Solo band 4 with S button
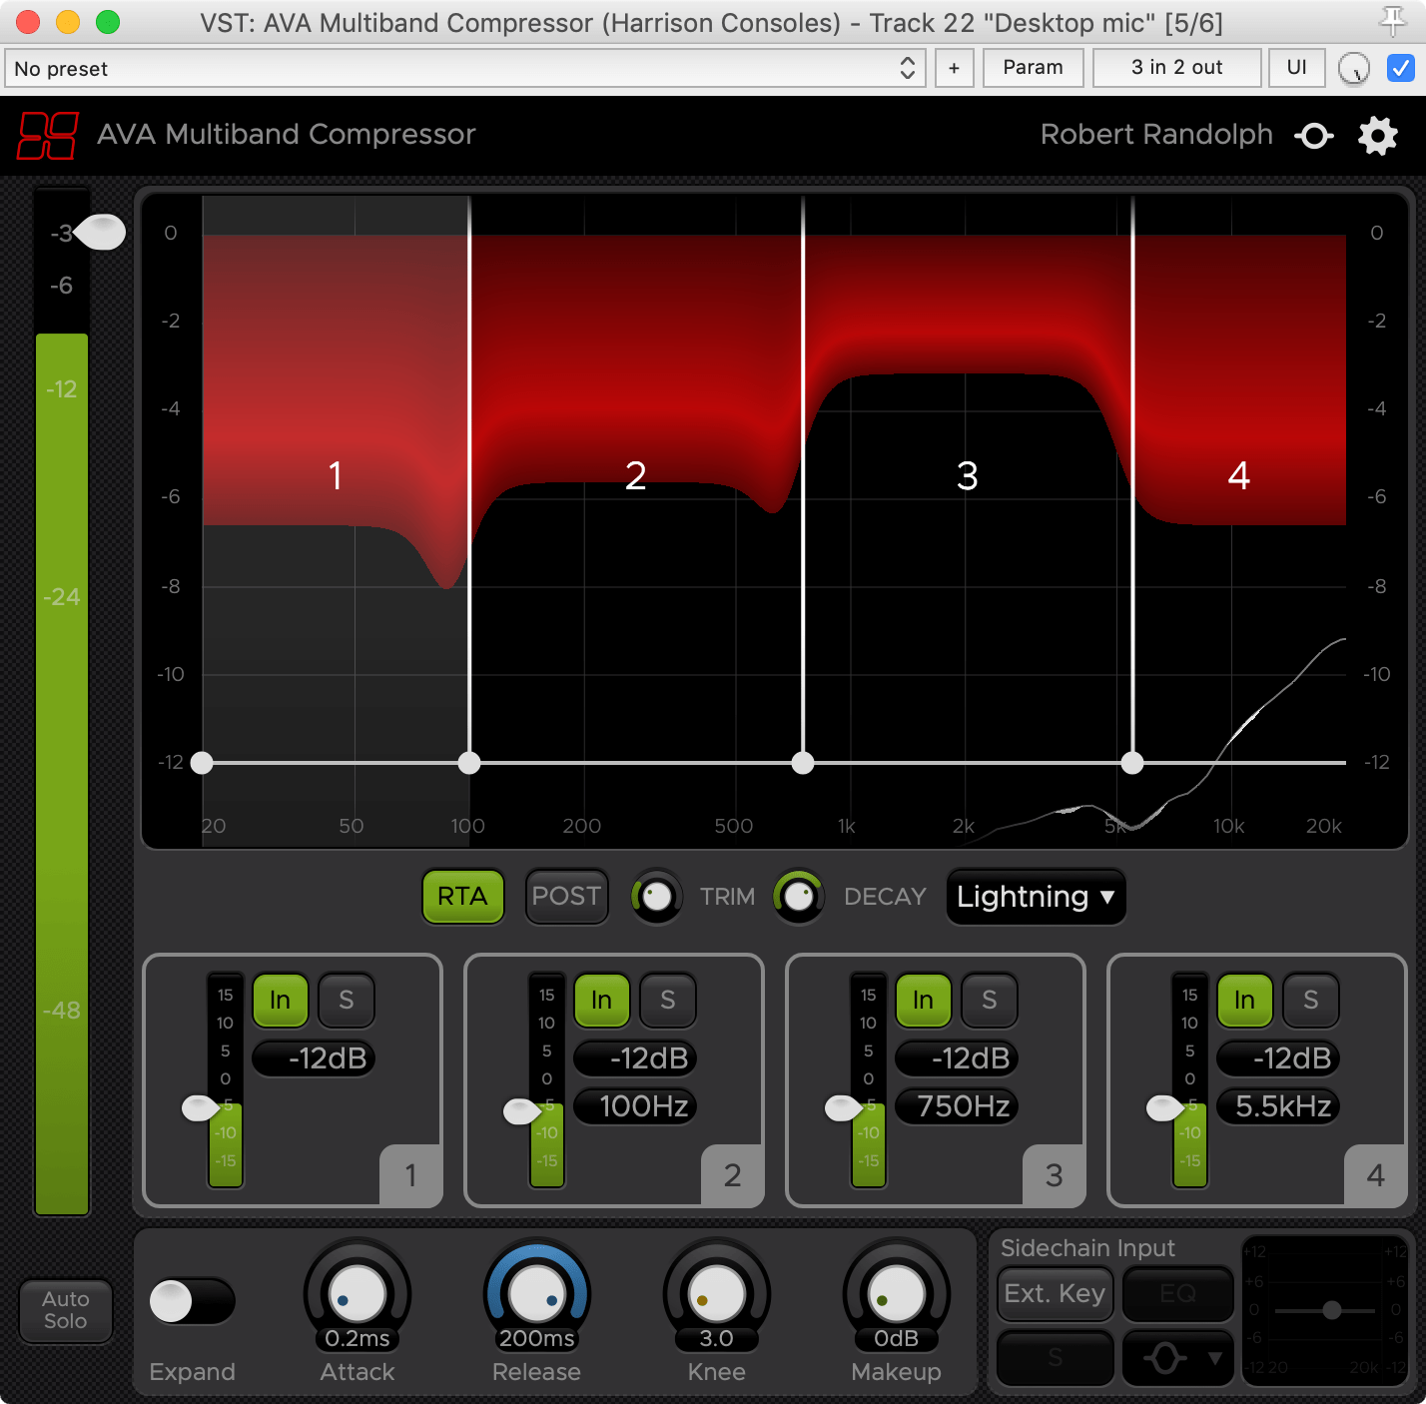This screenshot has height=1404, width=1426. [x=1311, y=1000]
